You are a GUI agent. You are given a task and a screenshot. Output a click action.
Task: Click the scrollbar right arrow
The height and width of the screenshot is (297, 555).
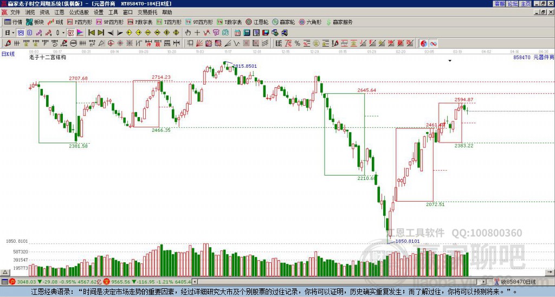[x=484, y=282]
